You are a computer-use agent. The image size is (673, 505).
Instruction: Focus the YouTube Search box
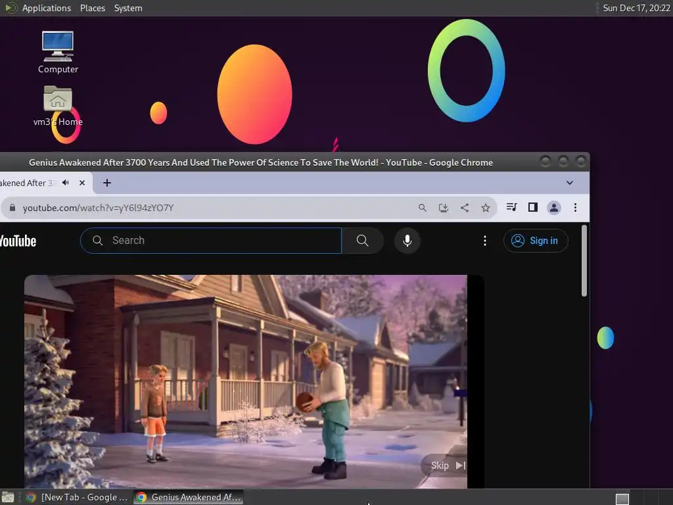point(211,241)
